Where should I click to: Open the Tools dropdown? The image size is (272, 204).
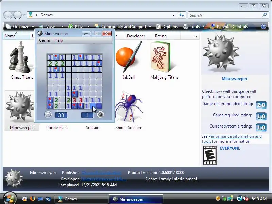(194, 27)
